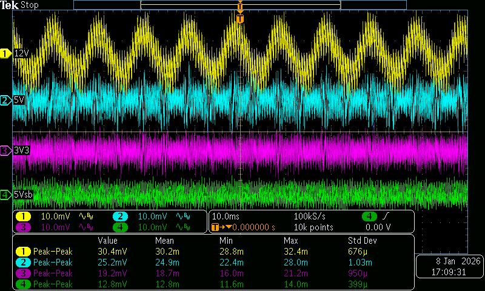The image size is (485, 291).
Task: Click the rising edge trigger slope symbol
Action: [x=386, y=216]
